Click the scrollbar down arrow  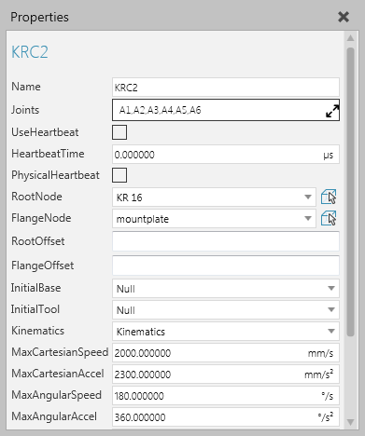[351, 422]
